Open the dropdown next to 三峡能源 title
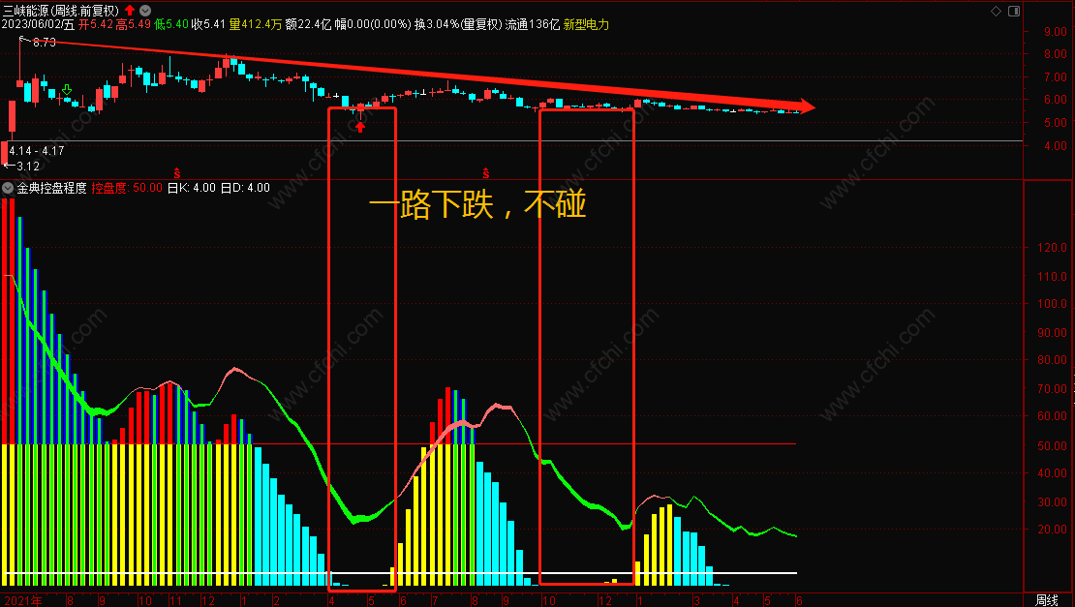The width and height of the screenshot is (1075, 607). click(x=145, y=11)
